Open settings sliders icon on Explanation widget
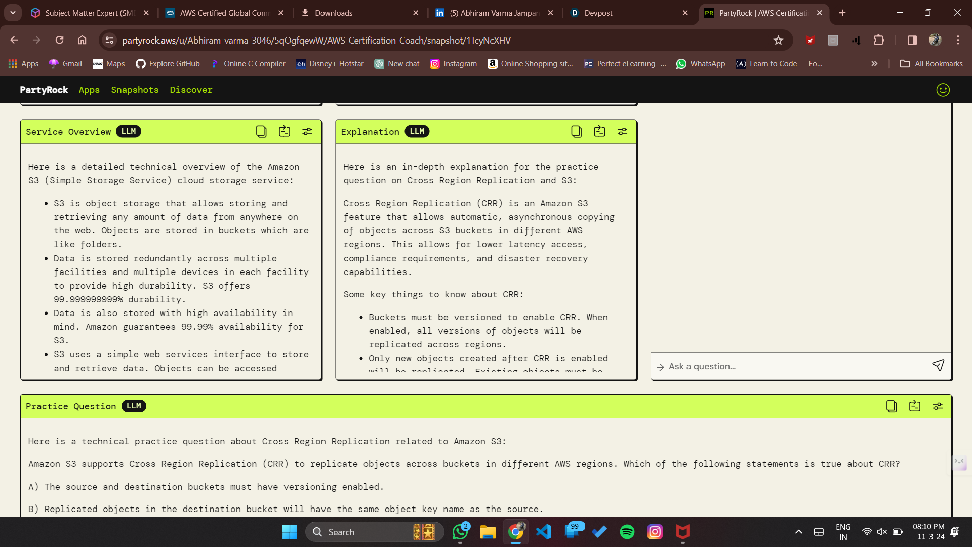This screenshot has height=547, width=972. pyautogui.click(x=622, y=132)
